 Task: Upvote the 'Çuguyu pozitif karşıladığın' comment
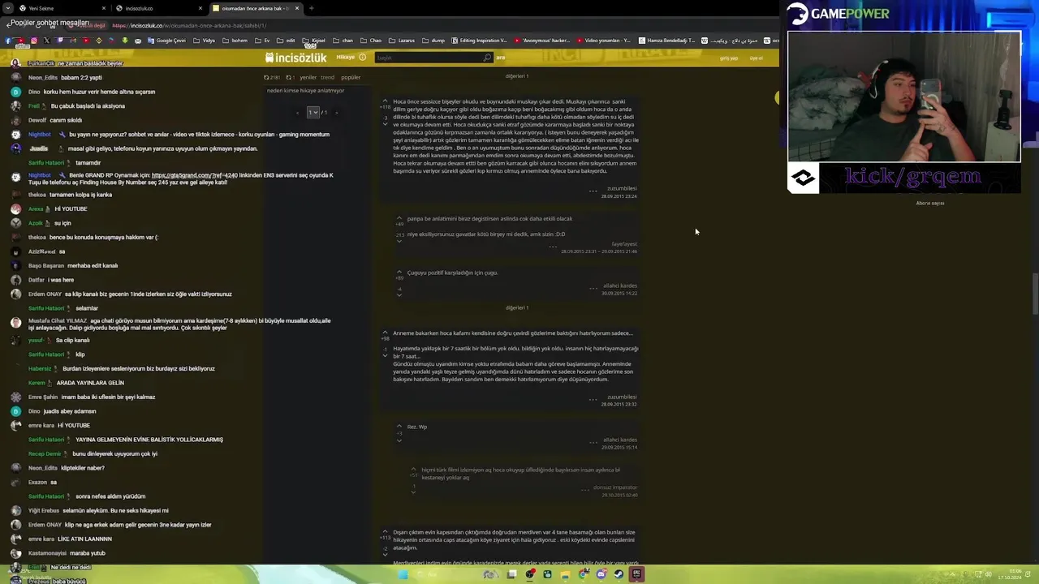point(399,273)
